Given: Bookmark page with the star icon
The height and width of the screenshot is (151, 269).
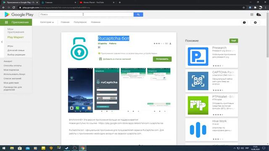Looking at the screenshot, I should click(244, 8).
